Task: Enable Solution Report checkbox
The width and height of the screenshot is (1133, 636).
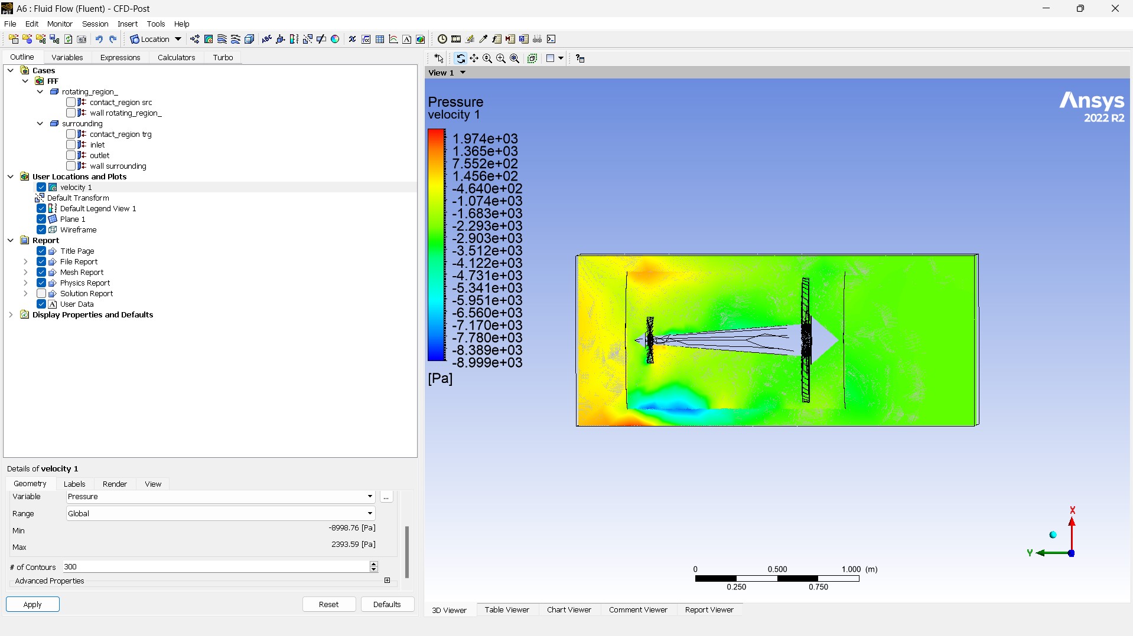Action: [41, 293]
